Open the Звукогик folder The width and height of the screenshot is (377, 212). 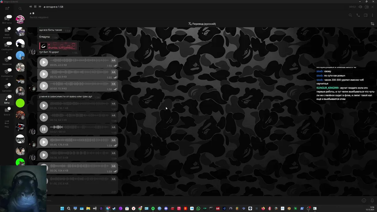pyautogui.click(x=7, y=61)
